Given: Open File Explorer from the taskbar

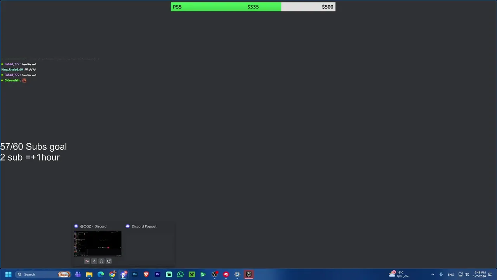Looking at the screenshot, I should [x=89, y=275].
